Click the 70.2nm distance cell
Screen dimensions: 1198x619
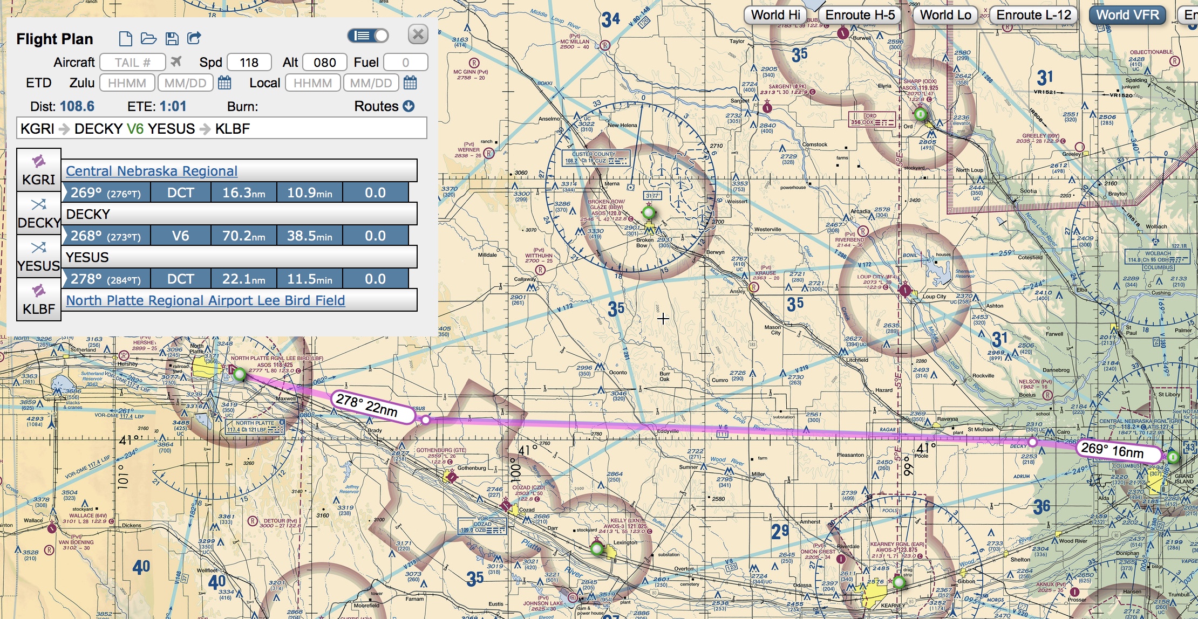pyautogui.click(x=243, y=236)
